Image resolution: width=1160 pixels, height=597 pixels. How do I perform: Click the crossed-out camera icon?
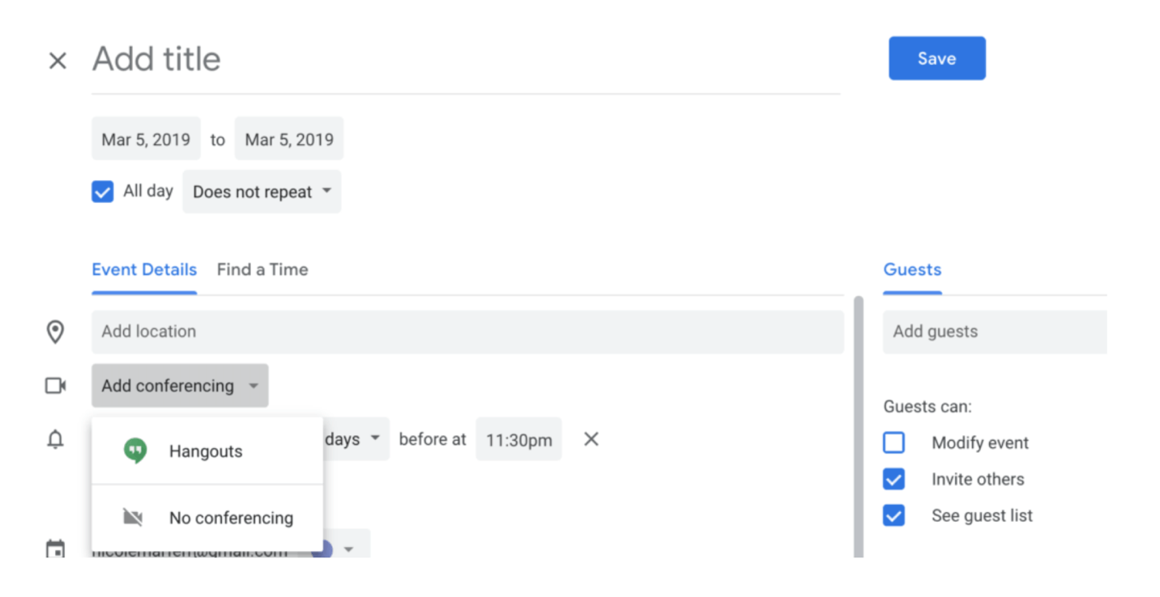133,518
